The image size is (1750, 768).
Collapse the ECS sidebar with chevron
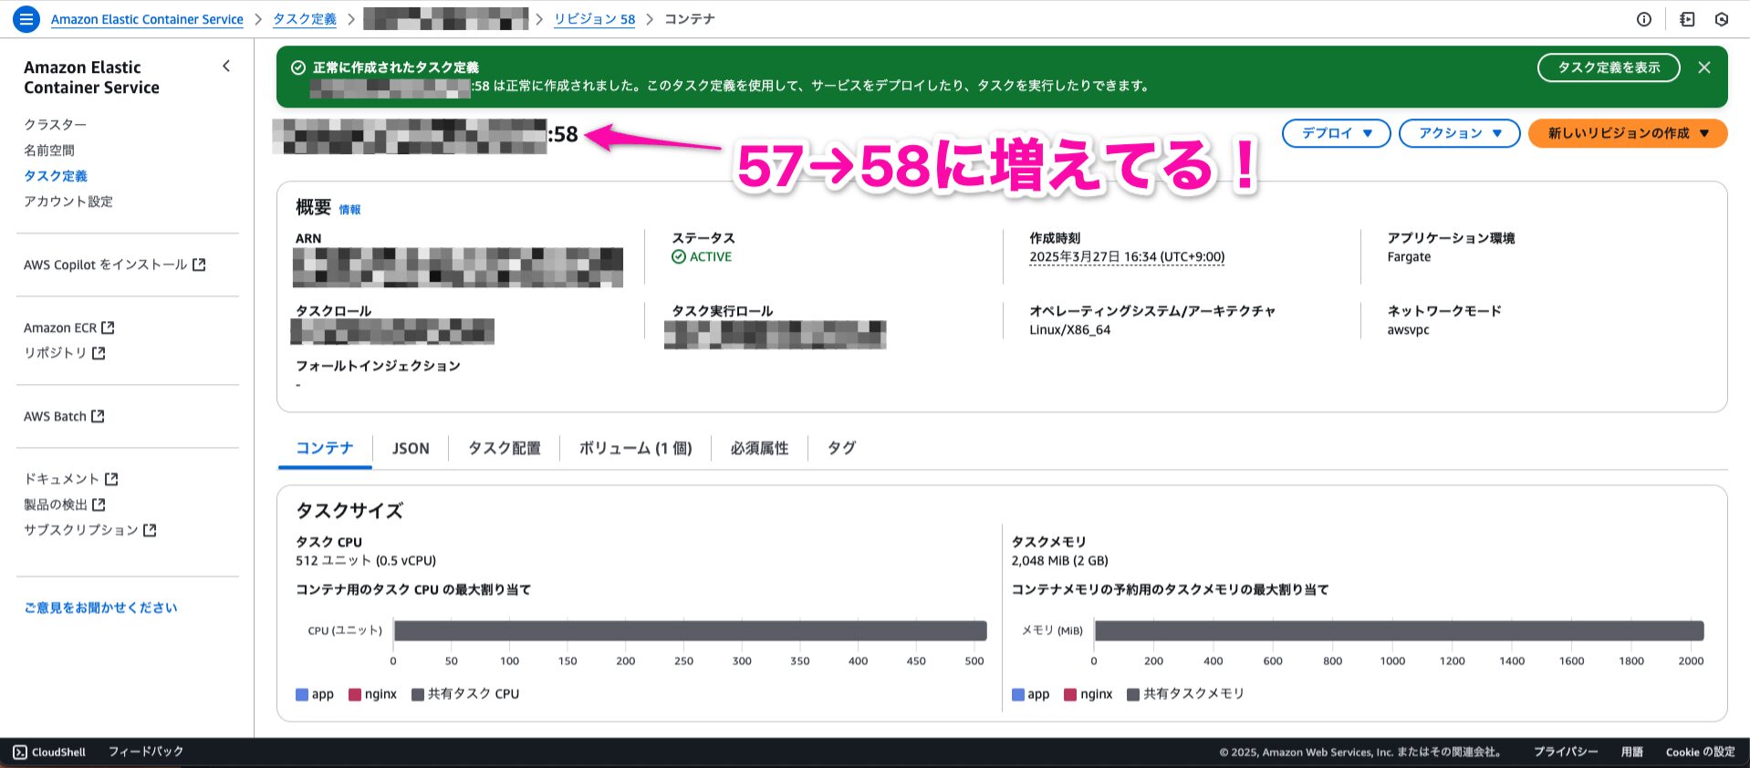pyautogui.click(x=226, y=66)
